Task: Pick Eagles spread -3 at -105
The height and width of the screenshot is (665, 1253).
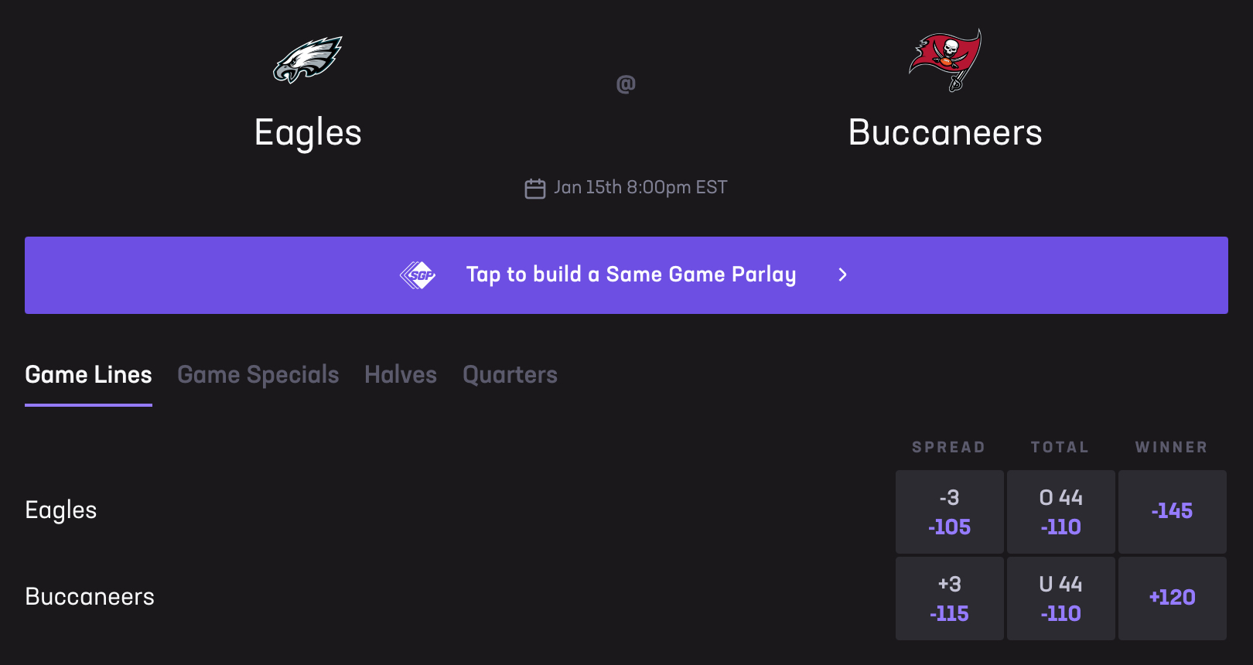Action: click(949, 512)
